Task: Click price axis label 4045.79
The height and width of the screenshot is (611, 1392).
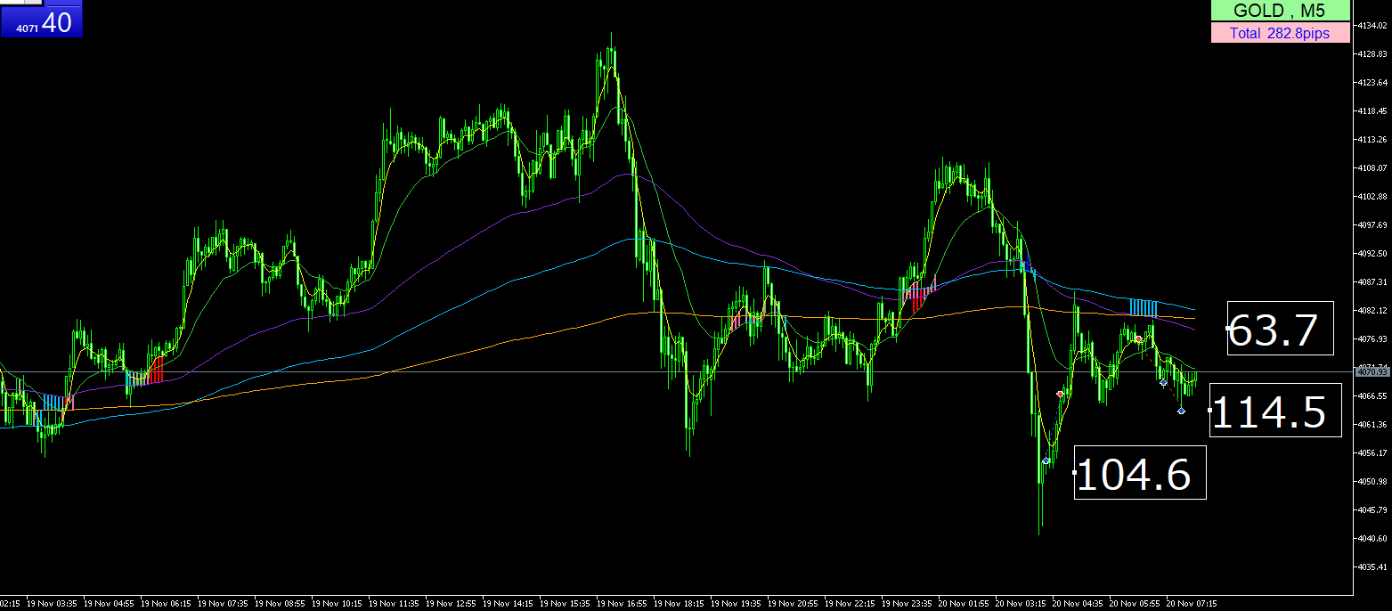Action: (x=1374, y=510)
